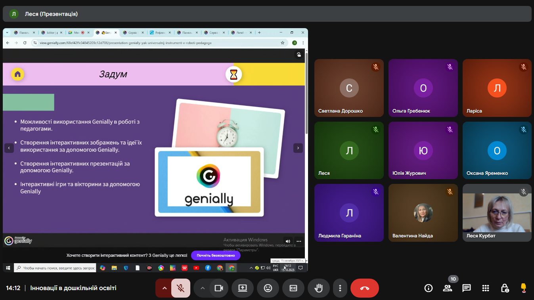Screen dimensions: 534x300
Task: Open the emoji reactions panel
Action: (x=268, y=288)
